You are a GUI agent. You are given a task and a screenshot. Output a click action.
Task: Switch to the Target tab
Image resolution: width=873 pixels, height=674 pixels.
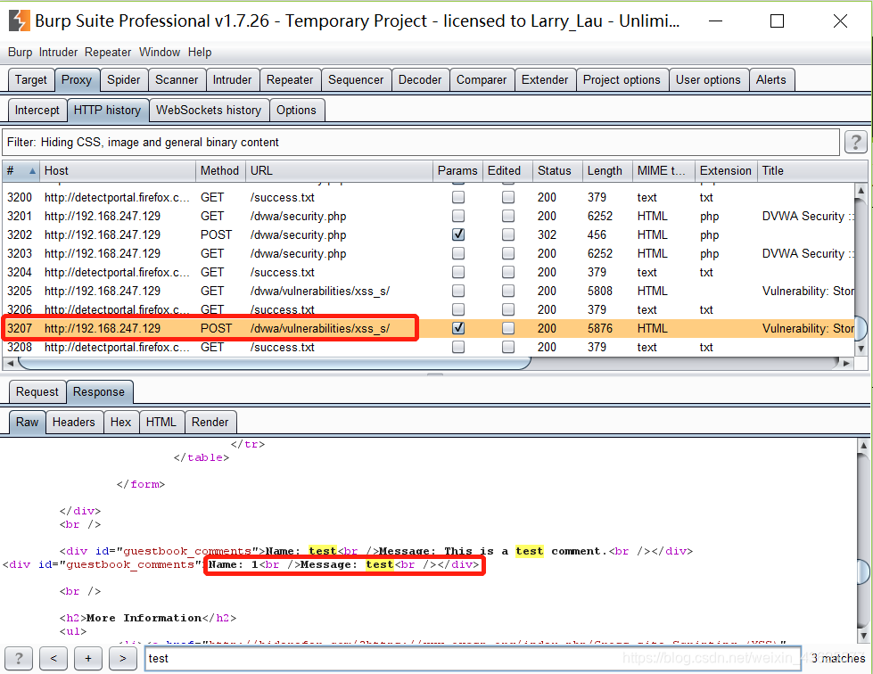pos(31,80)
